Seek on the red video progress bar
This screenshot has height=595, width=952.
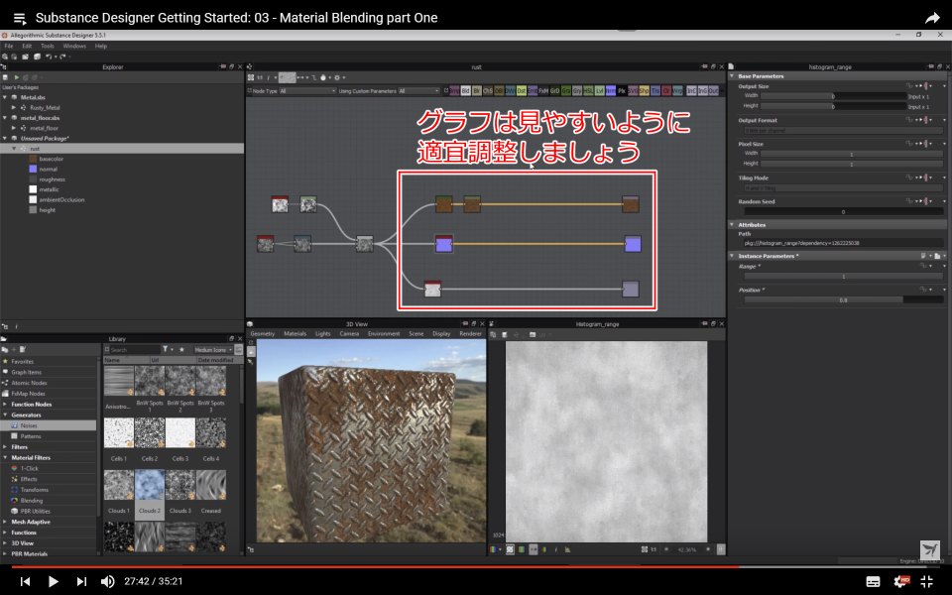pos(375,566)
